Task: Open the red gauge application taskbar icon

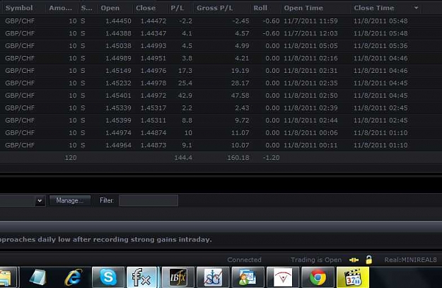Action: click(x=283, y=277)
